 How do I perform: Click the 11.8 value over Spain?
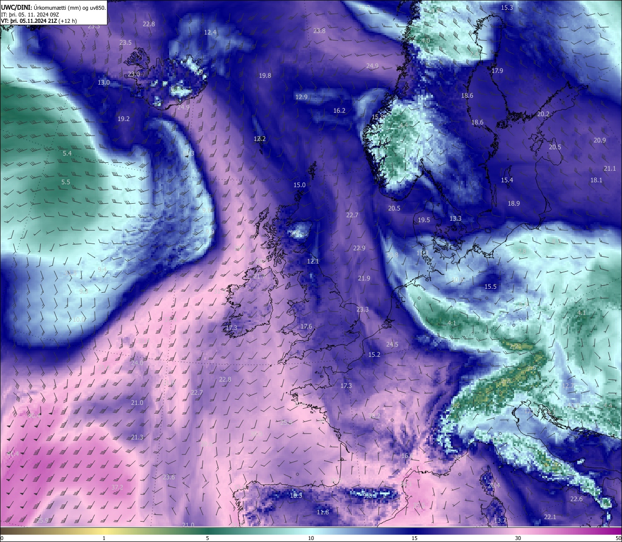323,512
